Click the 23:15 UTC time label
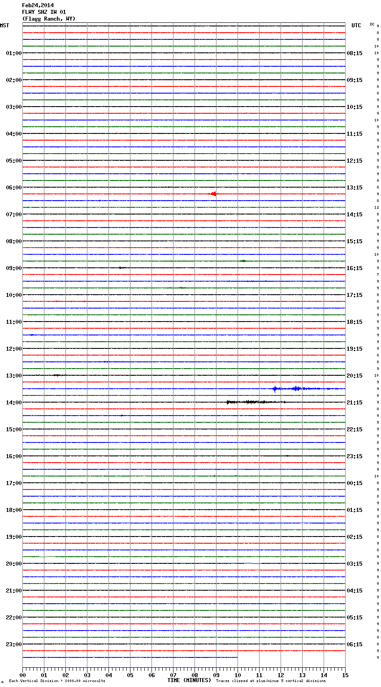Viewport: 381px width, 687px height. pyautogui.click(x=355, y=456)
